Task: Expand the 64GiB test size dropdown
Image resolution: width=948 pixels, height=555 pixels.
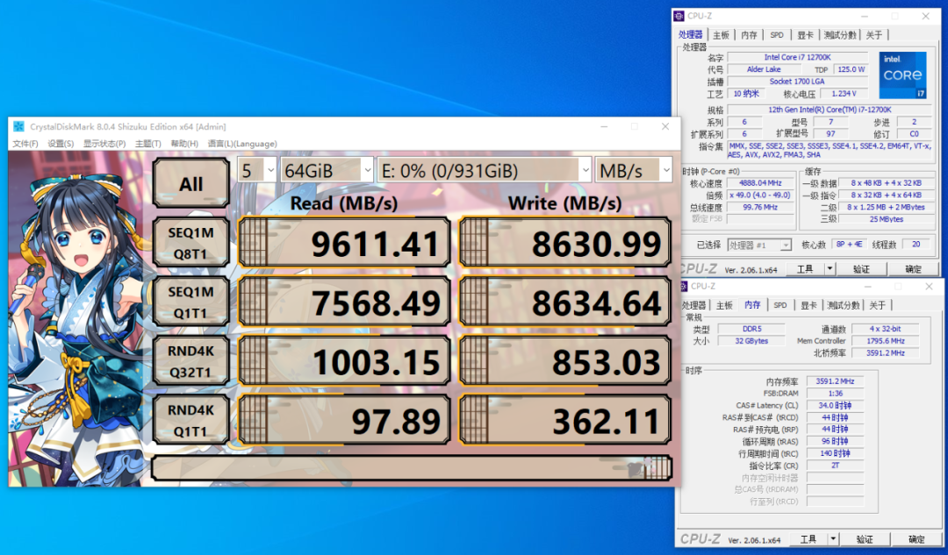Action: [x=326, y=171]
